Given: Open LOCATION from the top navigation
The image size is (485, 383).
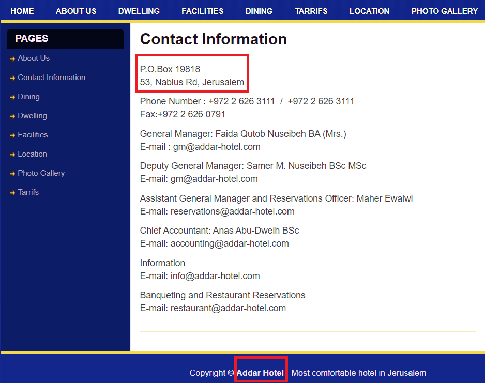Looking at the screenshot, I should tap(370, 11).
